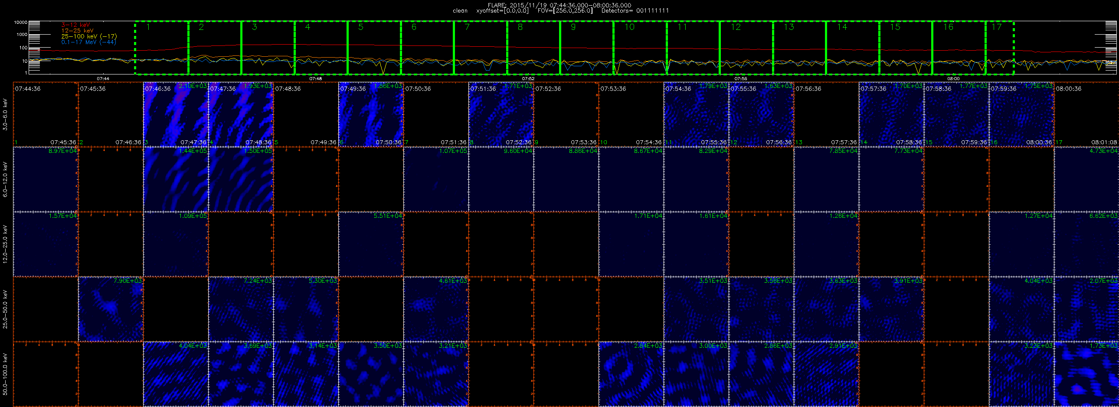Image resolution: width=1119 pixels, height=407 pixels.
Task: Open the image panel peaking at 2.10E+03
Action: 176,114
